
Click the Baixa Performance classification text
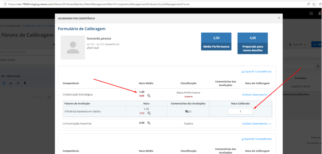click(188, 92)
